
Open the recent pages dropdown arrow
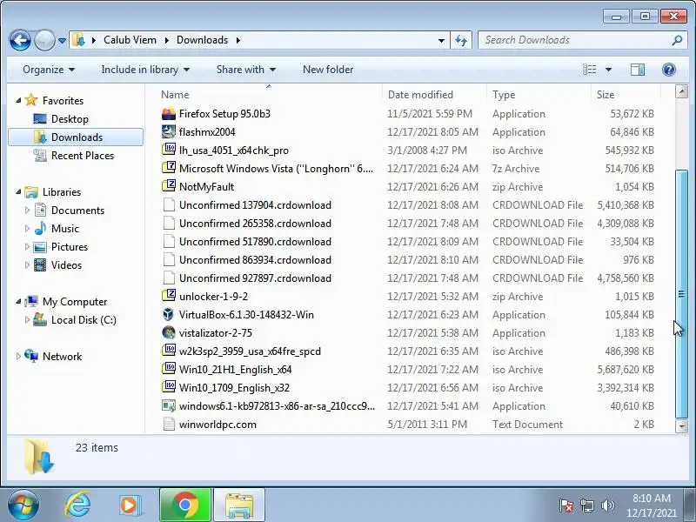[x=62, y=41]
